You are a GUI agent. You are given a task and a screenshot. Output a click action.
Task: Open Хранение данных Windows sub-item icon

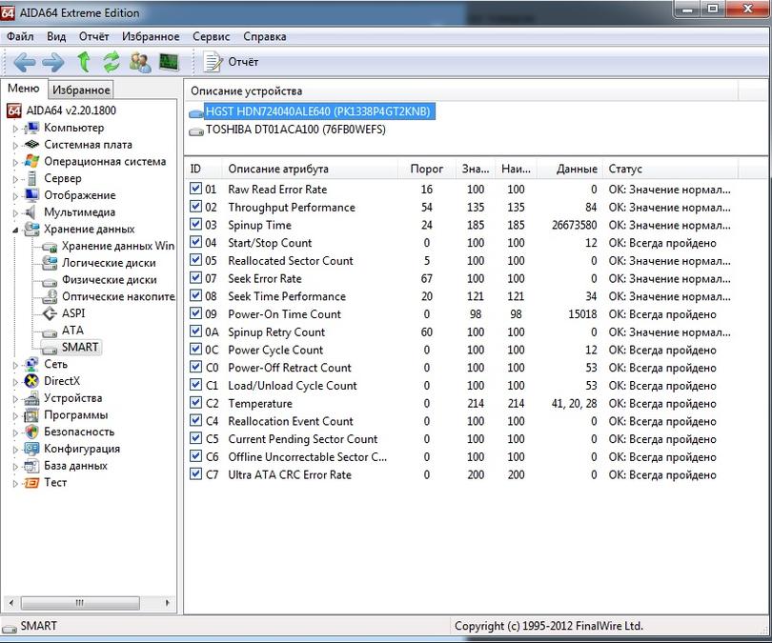[x=50, y=246]
